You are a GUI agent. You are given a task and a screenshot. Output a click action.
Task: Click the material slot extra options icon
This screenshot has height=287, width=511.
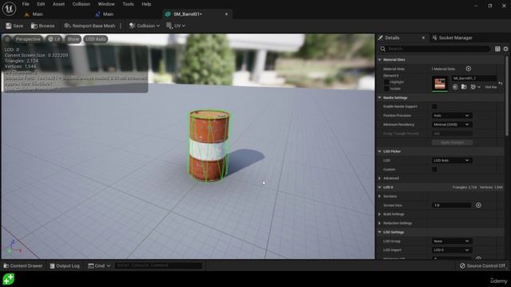475,87
